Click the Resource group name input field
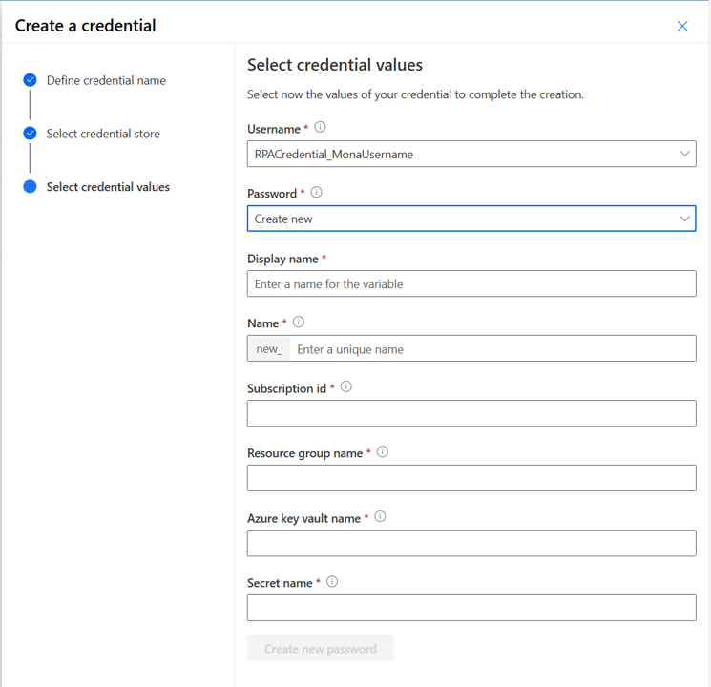This screenshot has width=711, height=687. point(471,478)
